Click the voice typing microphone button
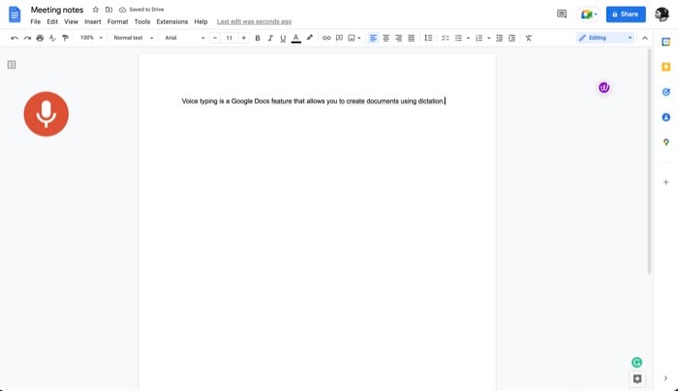This screenshot has height=391, width=678. 46,114
